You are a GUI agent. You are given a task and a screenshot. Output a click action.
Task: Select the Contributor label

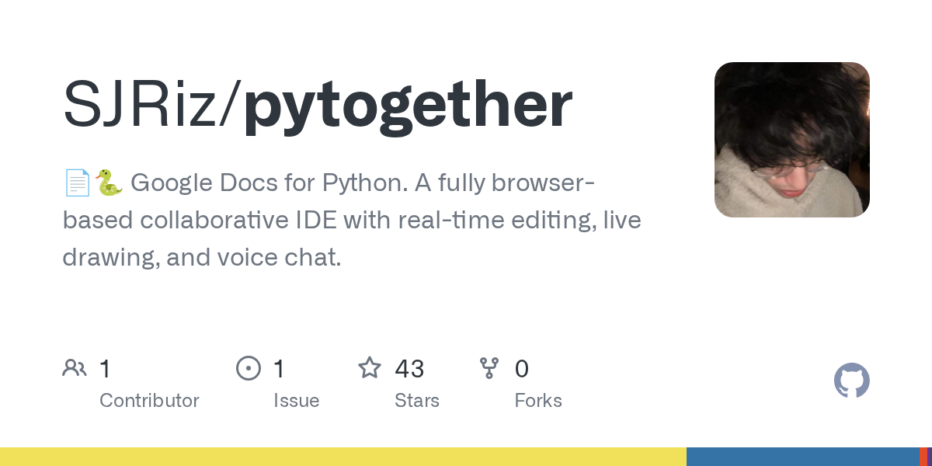(x=149, y=401)
